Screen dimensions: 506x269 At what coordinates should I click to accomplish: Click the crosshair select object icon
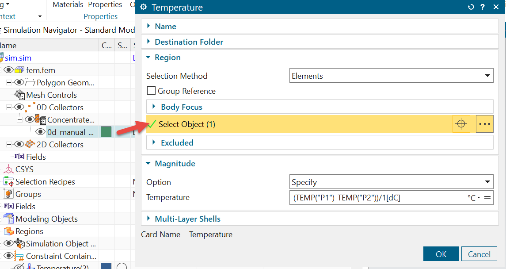click(461, 124)
